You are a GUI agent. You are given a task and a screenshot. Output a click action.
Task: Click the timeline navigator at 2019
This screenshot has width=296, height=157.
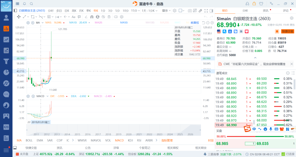pyautogui.click(x=118, y=134)
